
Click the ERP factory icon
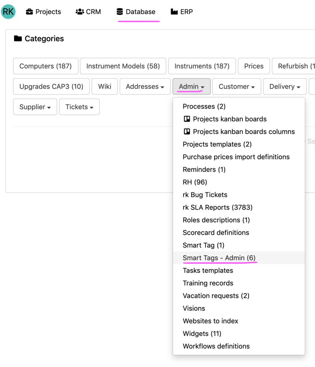point(174,12)
